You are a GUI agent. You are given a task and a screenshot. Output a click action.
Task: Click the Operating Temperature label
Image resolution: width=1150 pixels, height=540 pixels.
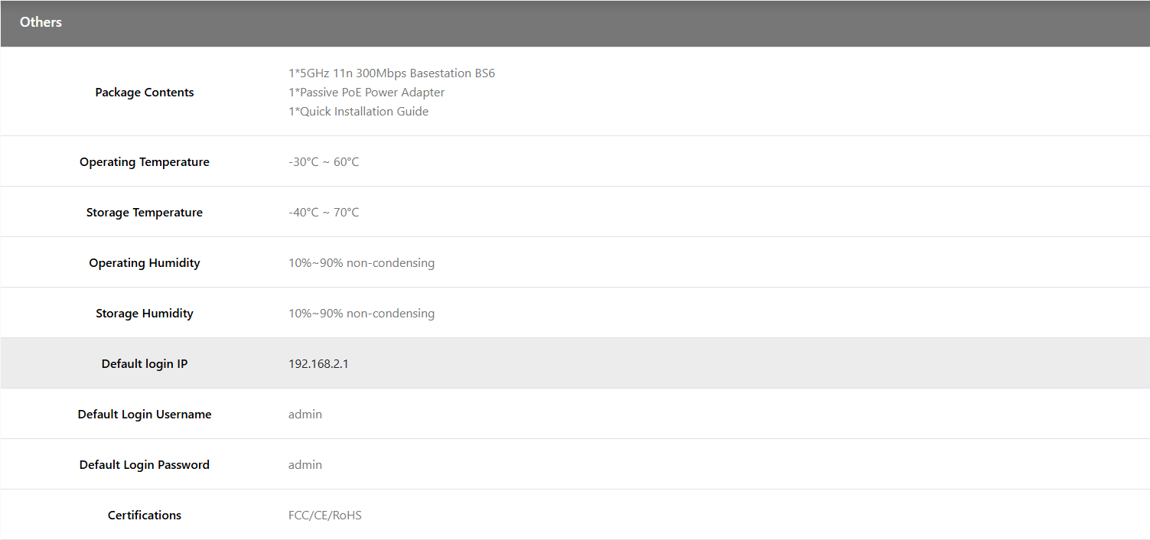[145, 162]
